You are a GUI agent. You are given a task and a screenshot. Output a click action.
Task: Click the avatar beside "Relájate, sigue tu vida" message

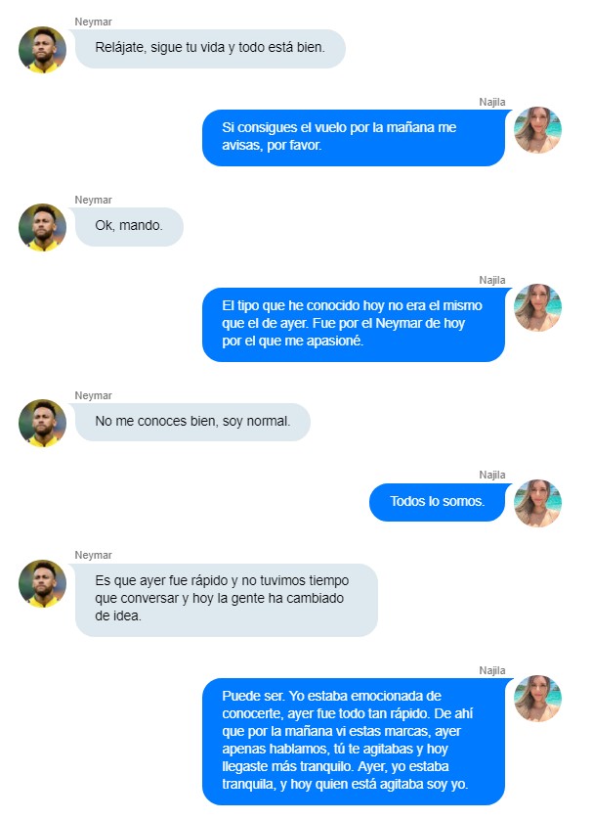pyautogui.click(x=42, y=49)
